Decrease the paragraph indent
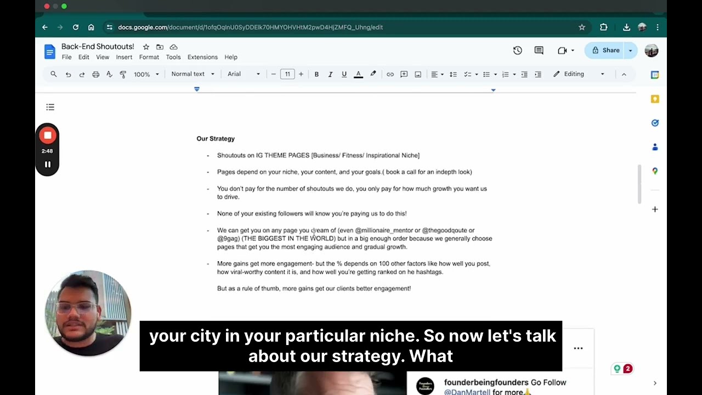 (x=524, y=74)
